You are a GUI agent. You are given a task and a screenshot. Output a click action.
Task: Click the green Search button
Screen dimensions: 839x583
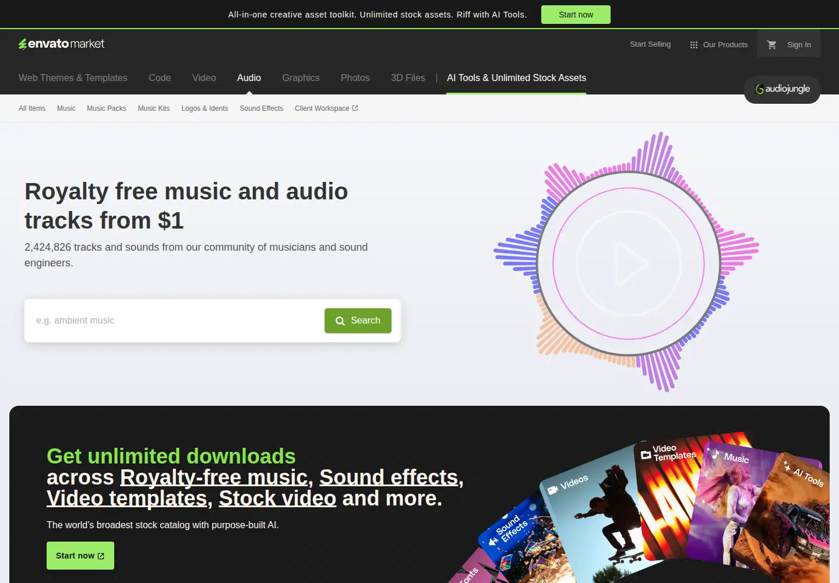tap(358, 321)
